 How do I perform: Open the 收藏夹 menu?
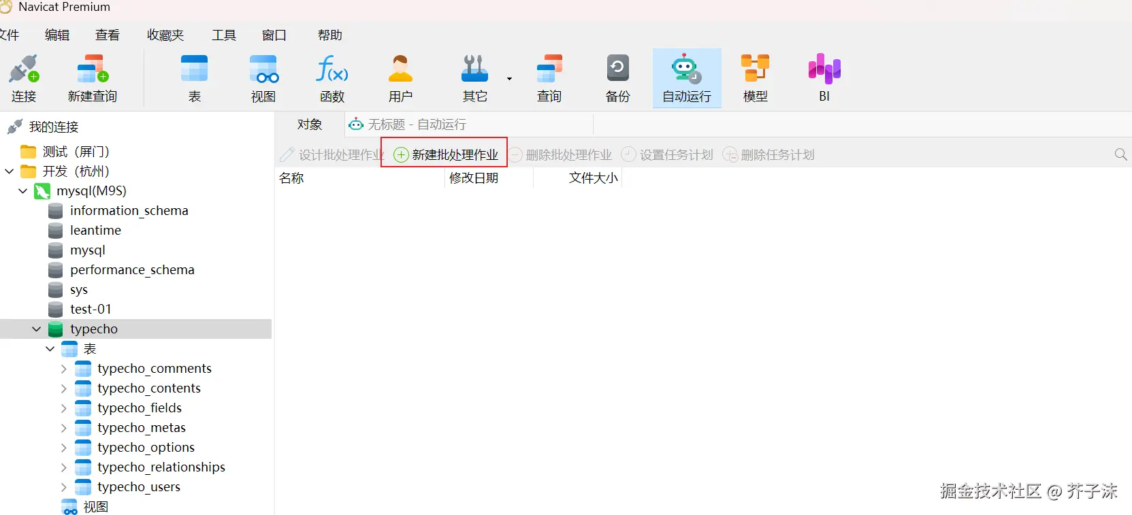165,35
